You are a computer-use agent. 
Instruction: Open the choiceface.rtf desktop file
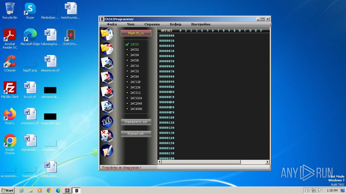30,116
